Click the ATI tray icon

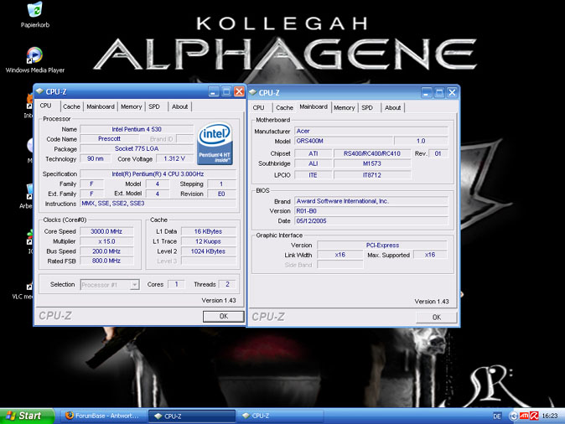524,416
